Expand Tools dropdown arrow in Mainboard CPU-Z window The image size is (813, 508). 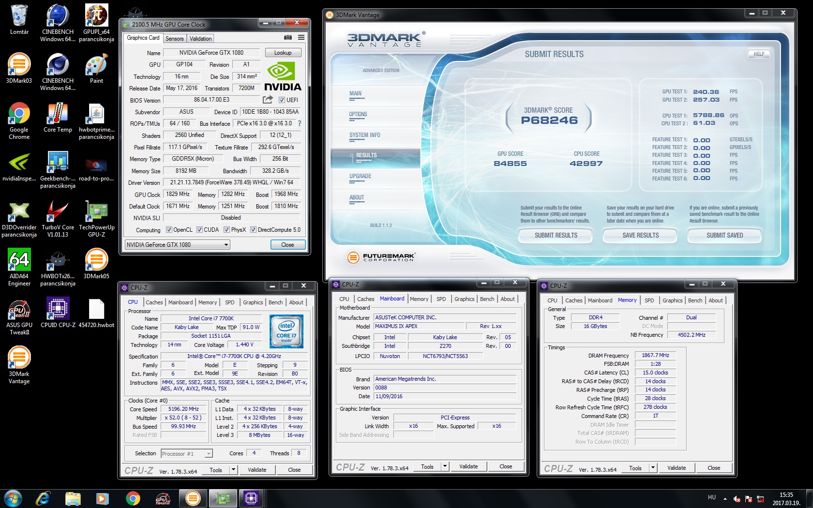click(x=445, y=466)
